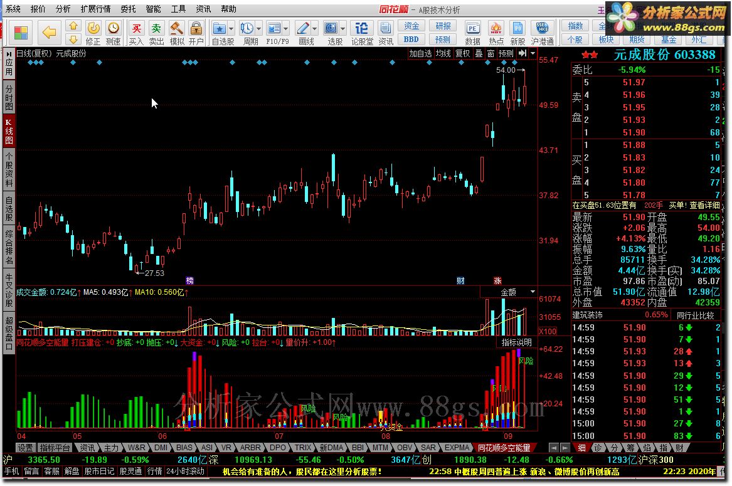The height and width of the screenshot is (486, 732).
Task: Open the 同行业比较 industry comparison link
Action: coord(695,315)
